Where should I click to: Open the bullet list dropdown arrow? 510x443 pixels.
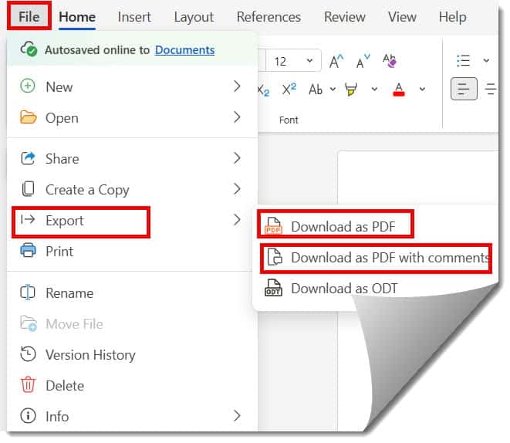pos(486,60)
